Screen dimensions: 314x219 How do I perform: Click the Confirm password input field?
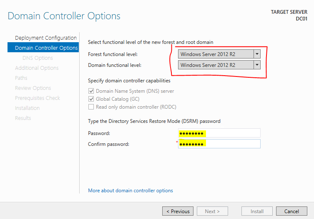pos(219,144)
